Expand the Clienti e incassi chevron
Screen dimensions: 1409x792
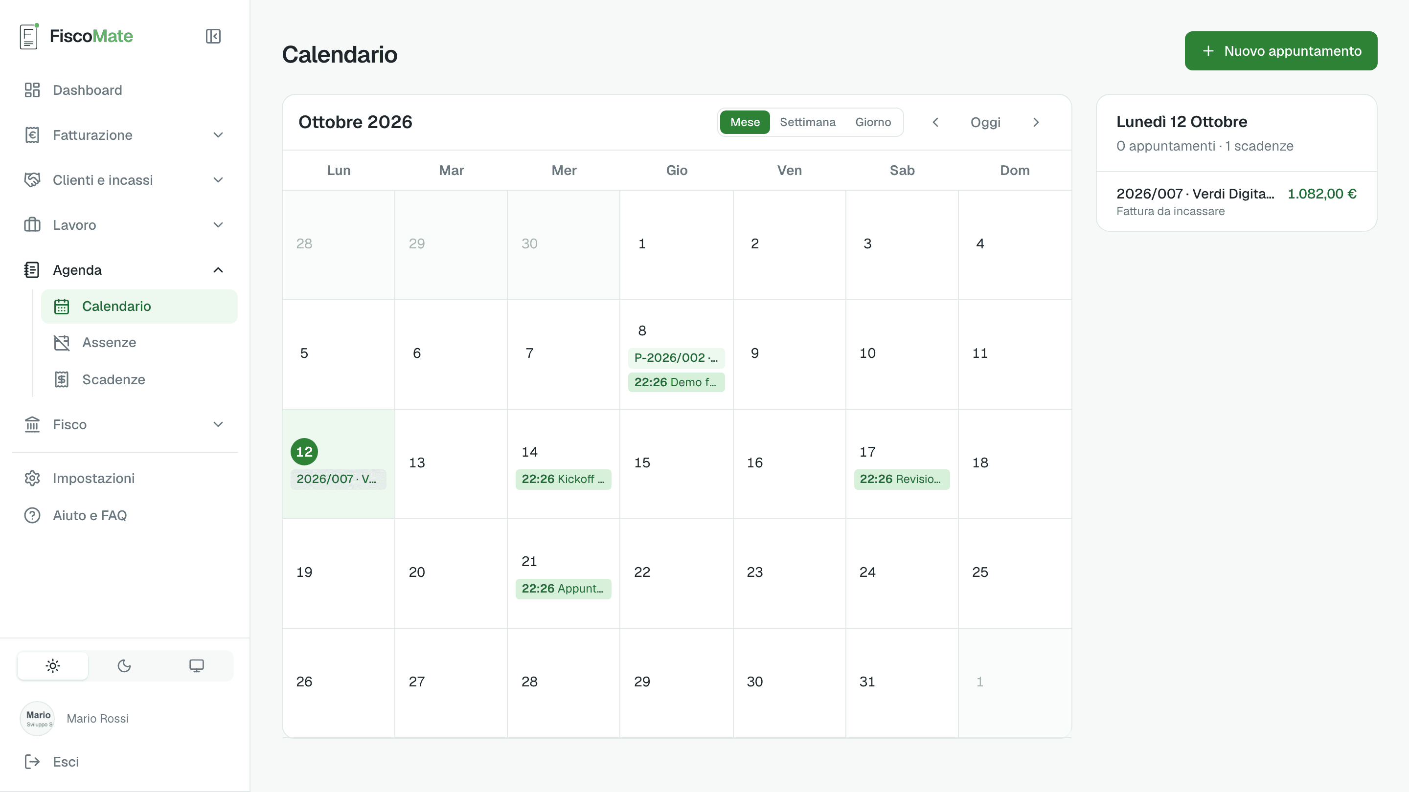click(218, 180)
